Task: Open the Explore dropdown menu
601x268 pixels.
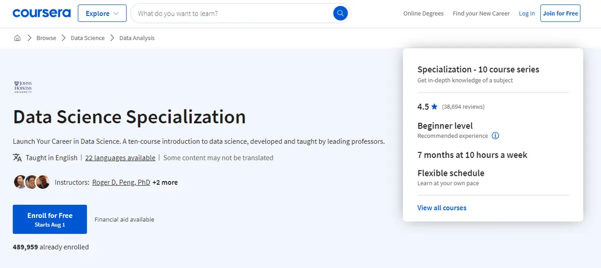Action: tap(102, 14)
